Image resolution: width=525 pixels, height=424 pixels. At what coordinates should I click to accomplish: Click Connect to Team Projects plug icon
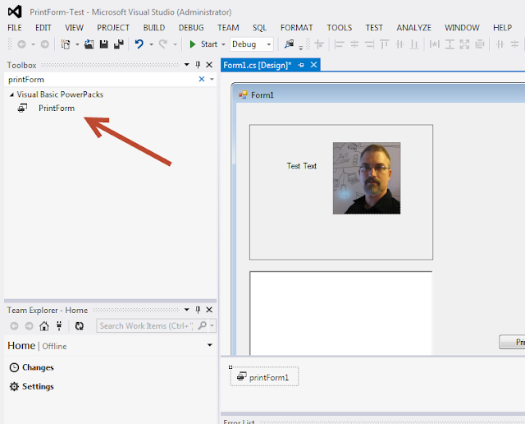click(59, 325)
